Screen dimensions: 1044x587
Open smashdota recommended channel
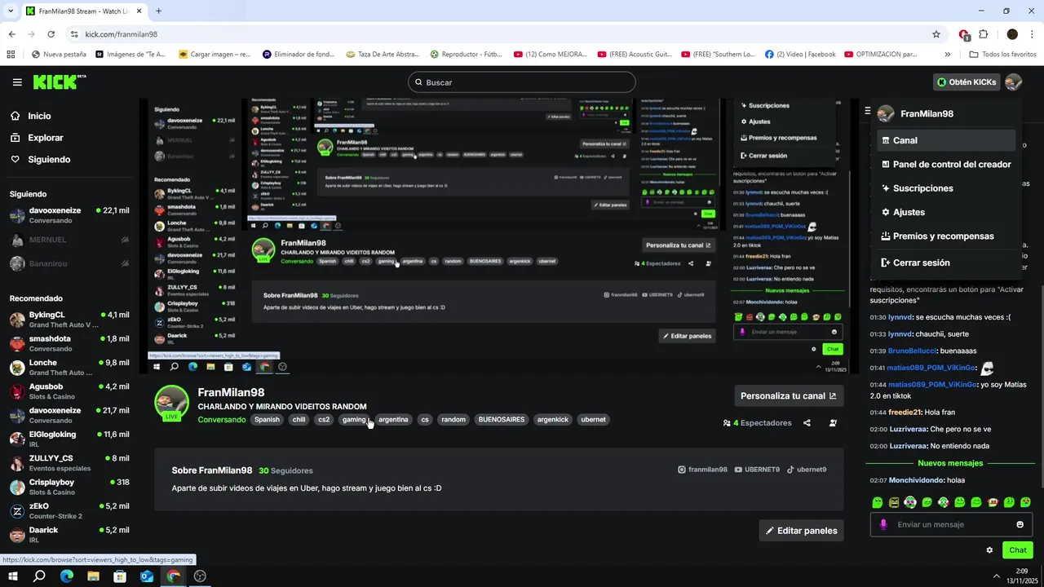69,343
